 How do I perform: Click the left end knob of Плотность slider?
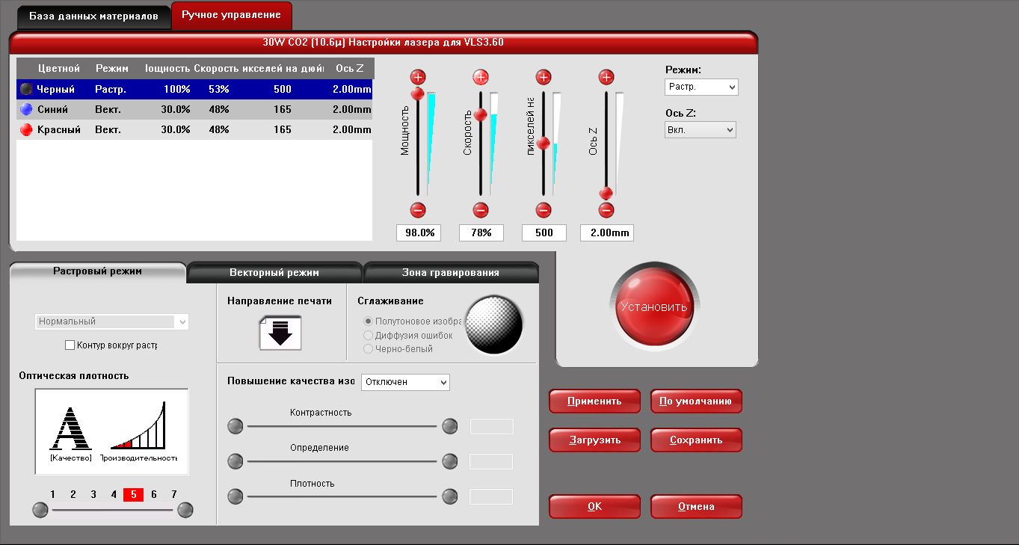pyautogui.click(x=235, y=496)
